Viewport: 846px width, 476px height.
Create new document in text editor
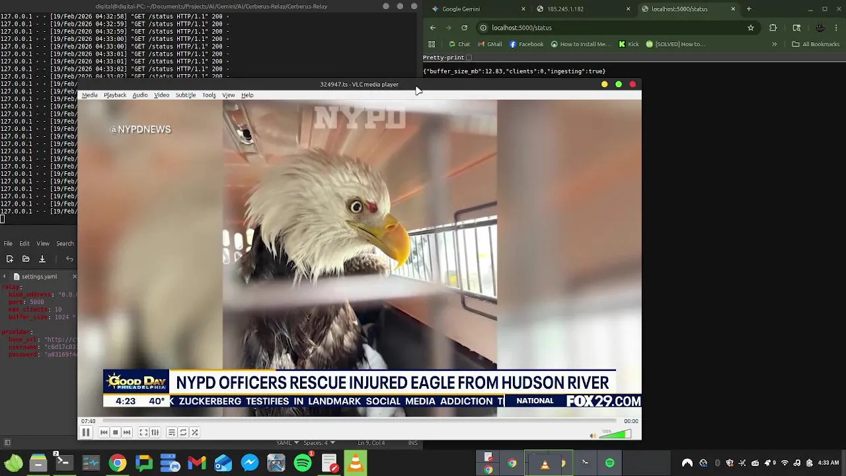10,259
